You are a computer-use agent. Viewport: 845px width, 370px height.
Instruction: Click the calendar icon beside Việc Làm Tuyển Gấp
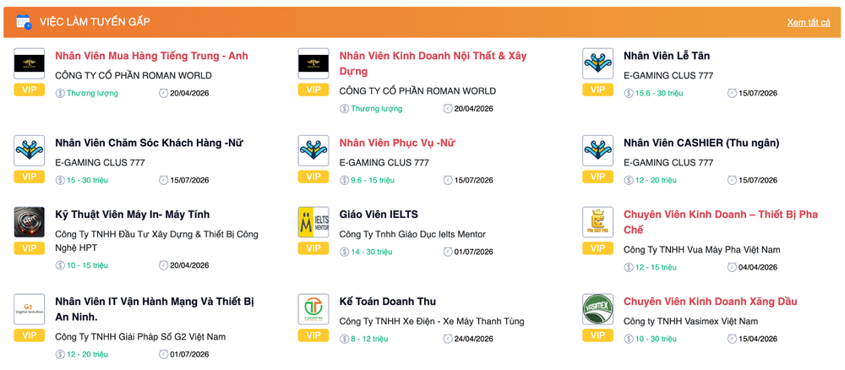[x=24, y=22]
